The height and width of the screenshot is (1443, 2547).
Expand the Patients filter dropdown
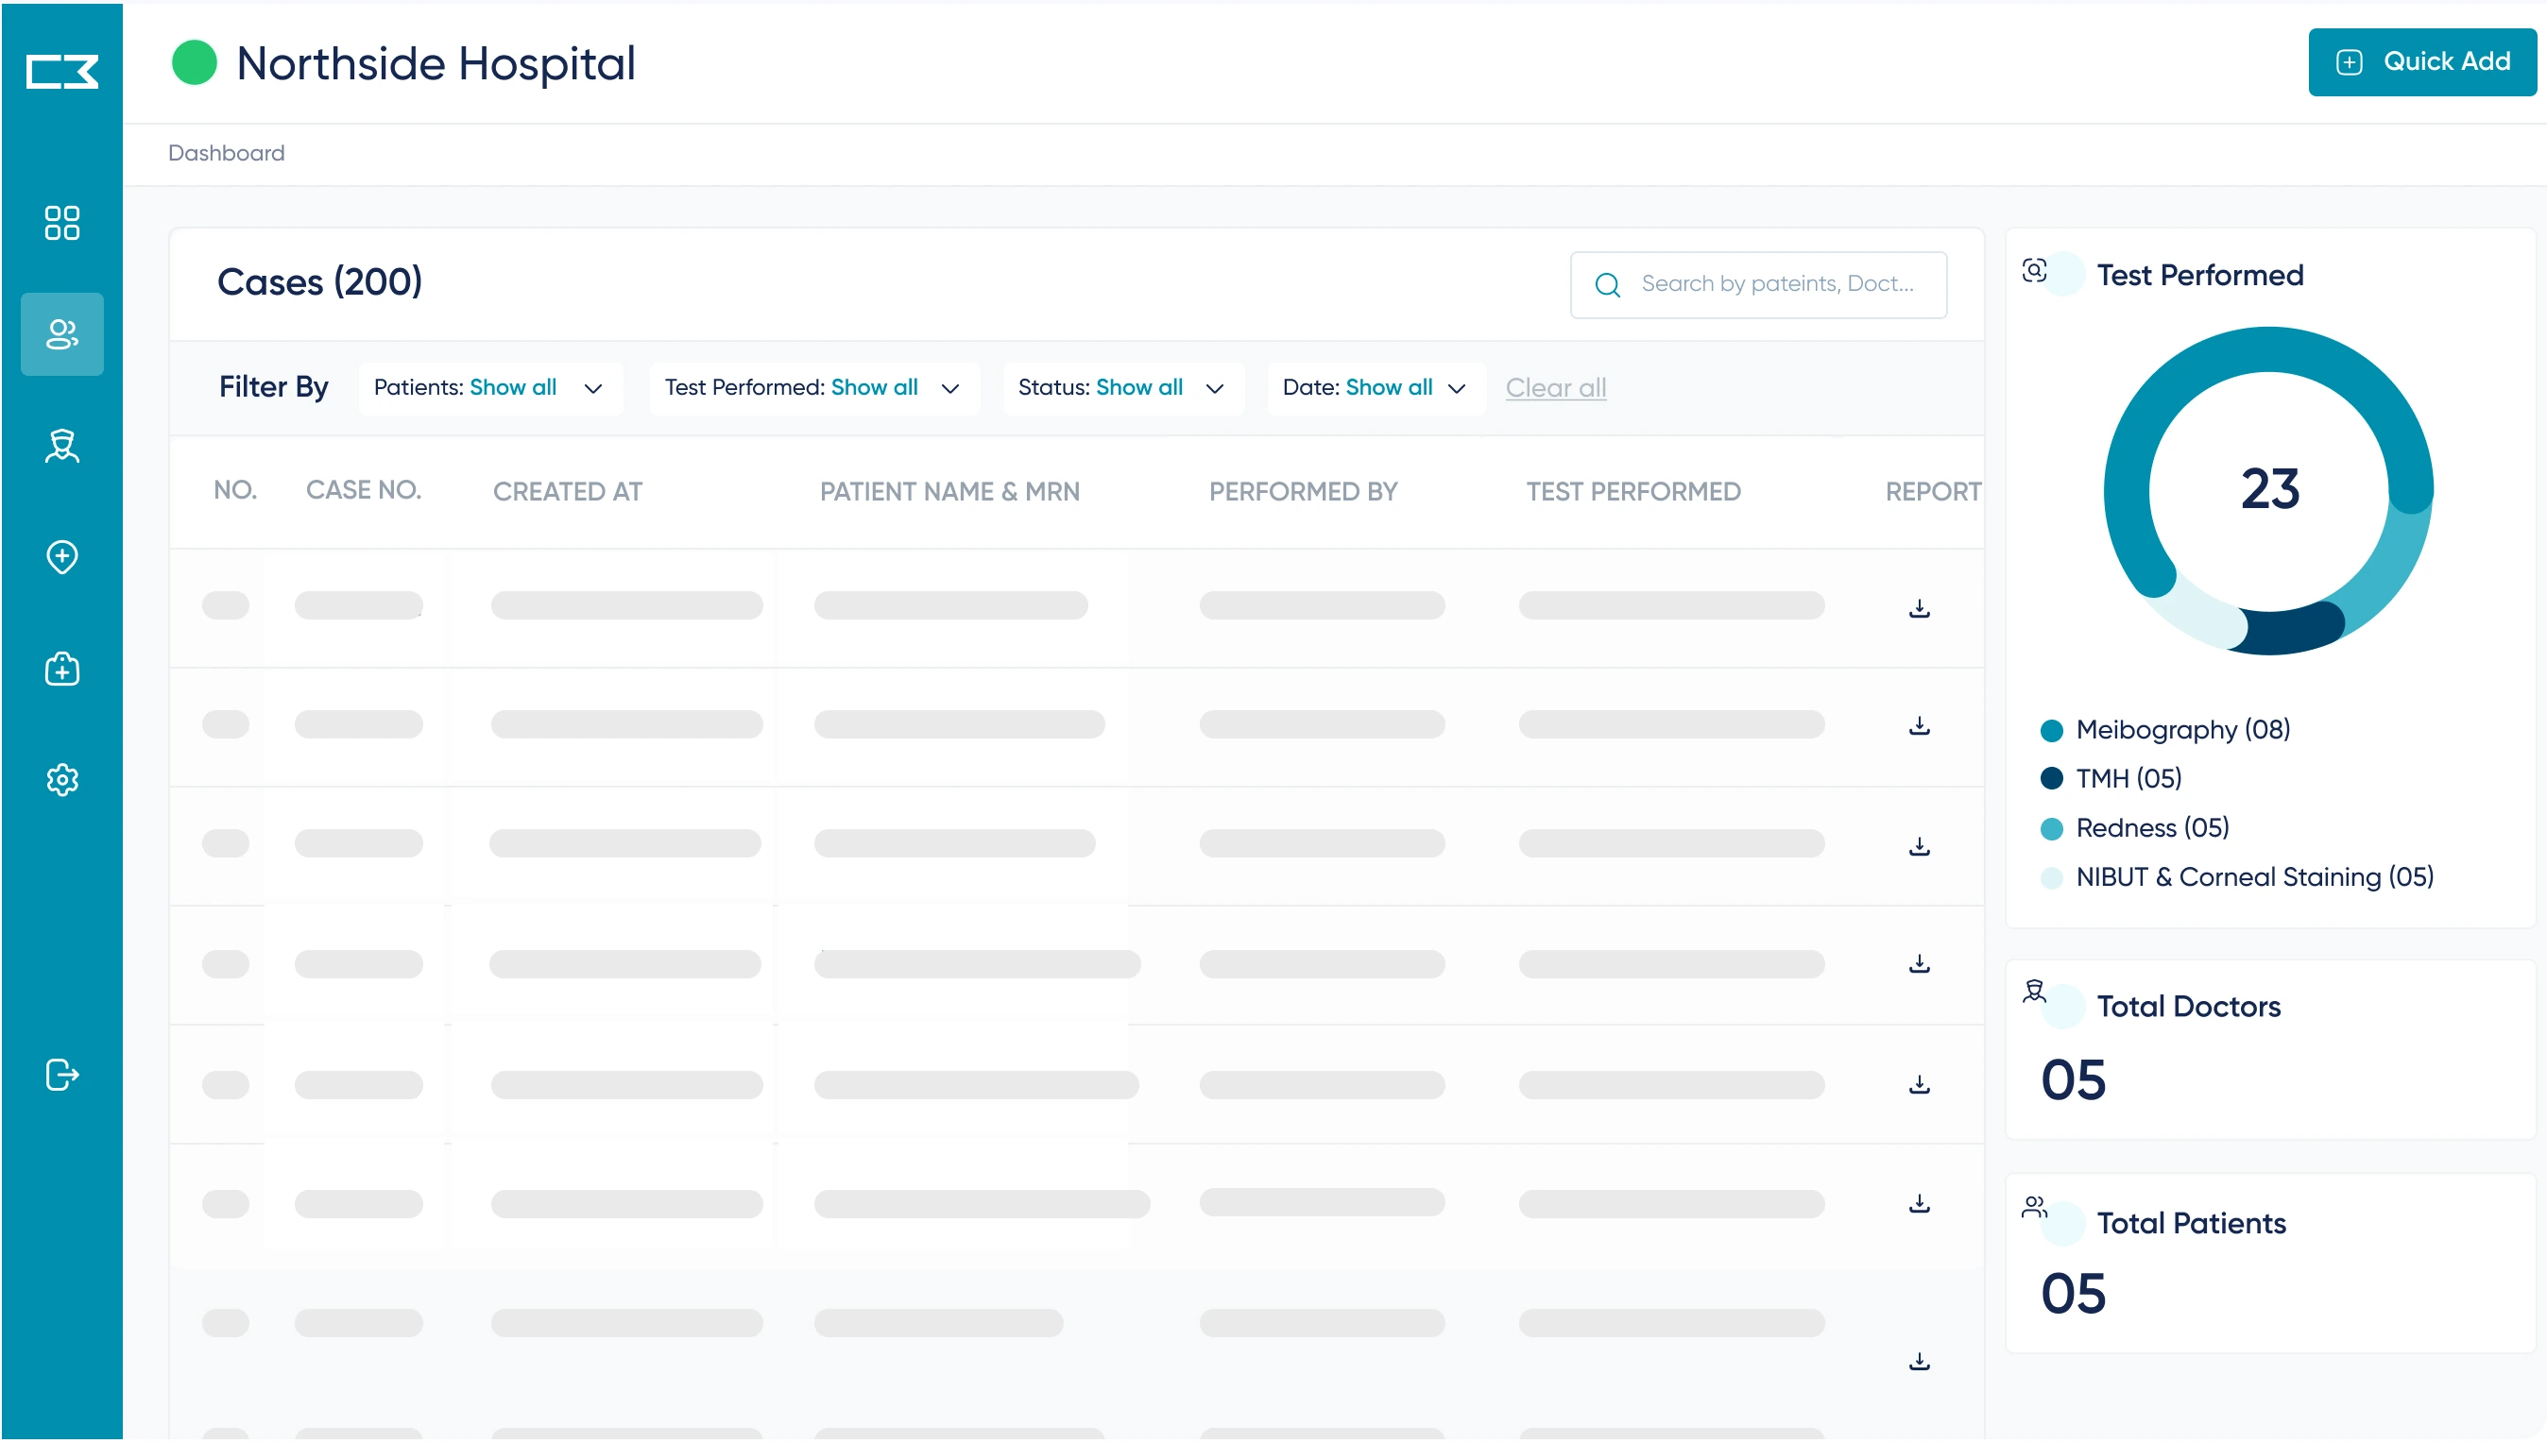pos(490,387)
